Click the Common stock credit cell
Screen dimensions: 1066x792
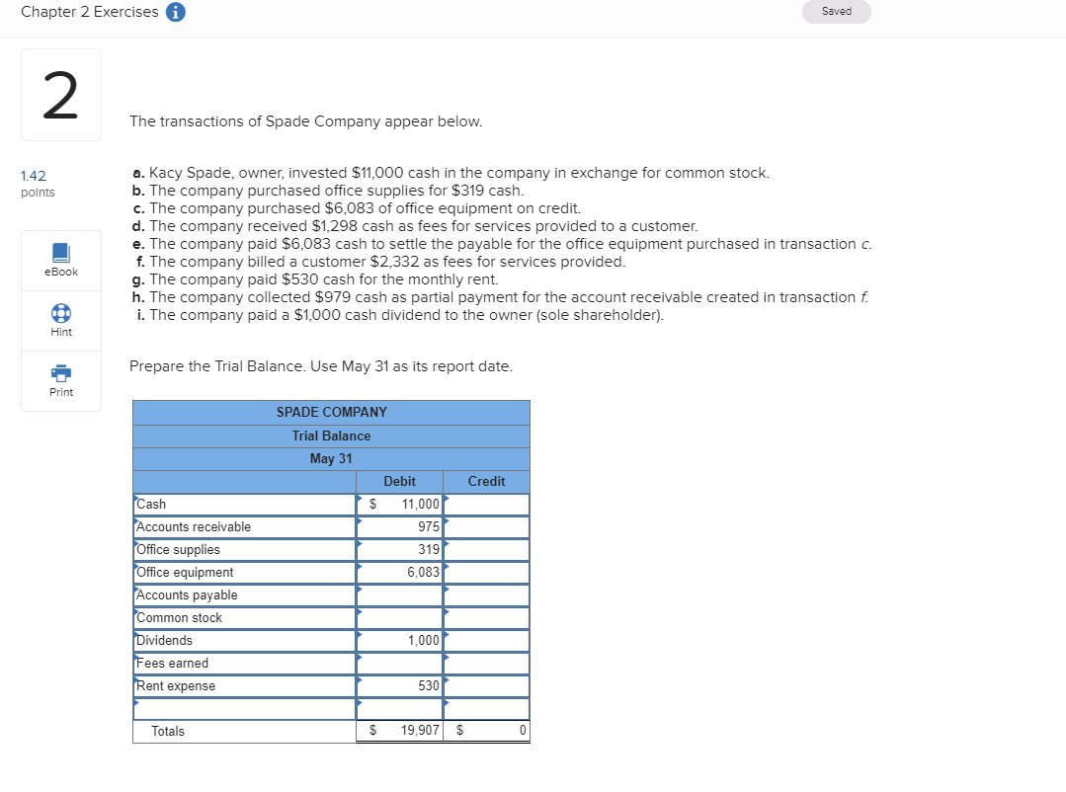(486, 617)
